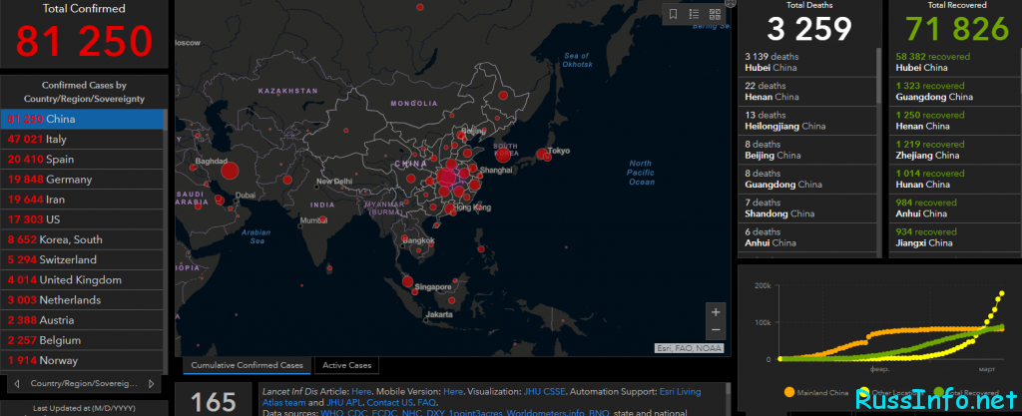Screen dimensions: 1022x416
Task: Select Norway row with 1 914 cases
Action: tap(82, 361)
